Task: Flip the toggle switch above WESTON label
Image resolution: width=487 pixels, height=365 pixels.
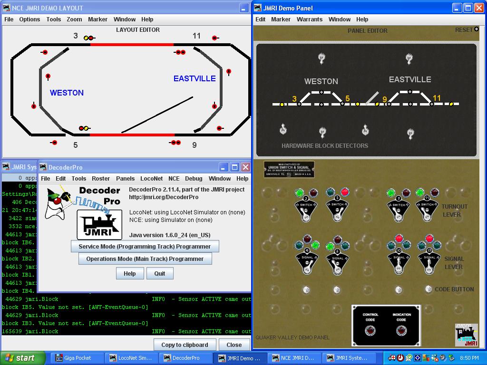Action: pos(321,59)
